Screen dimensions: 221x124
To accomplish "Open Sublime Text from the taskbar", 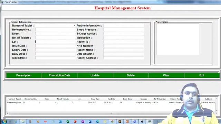I will (120, 122).
